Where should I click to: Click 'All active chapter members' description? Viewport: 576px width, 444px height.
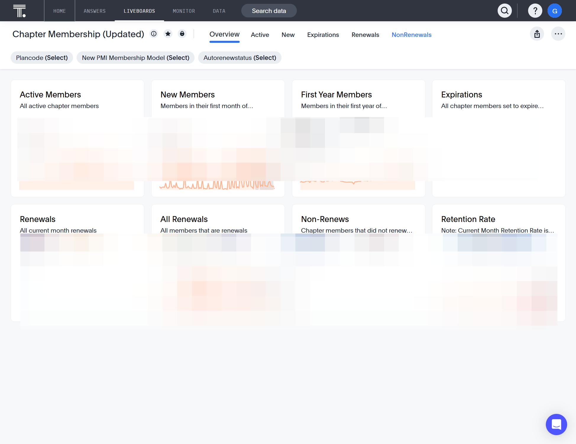click(x=59, y=106)
